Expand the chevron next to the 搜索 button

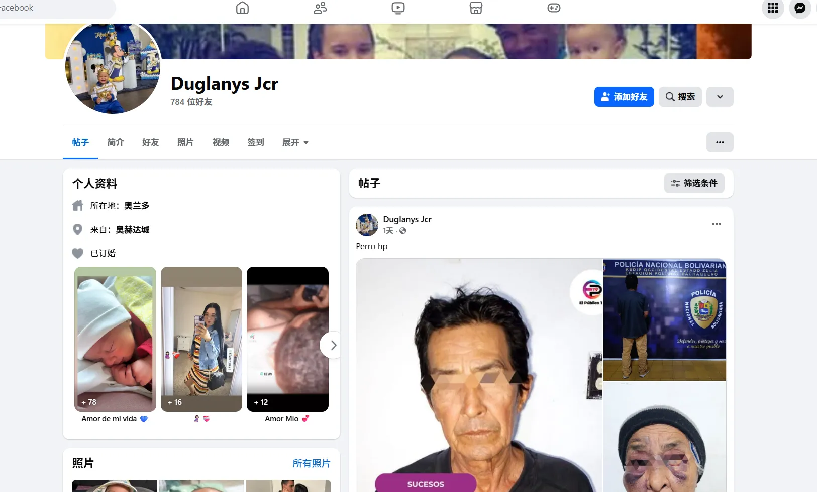tap(720, 96)
